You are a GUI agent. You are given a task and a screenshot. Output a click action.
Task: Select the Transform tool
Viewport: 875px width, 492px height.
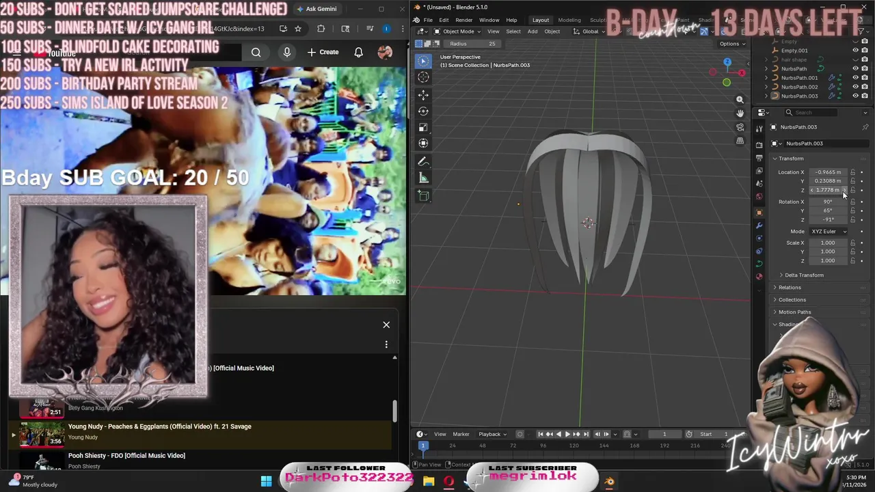coord(423,143)
